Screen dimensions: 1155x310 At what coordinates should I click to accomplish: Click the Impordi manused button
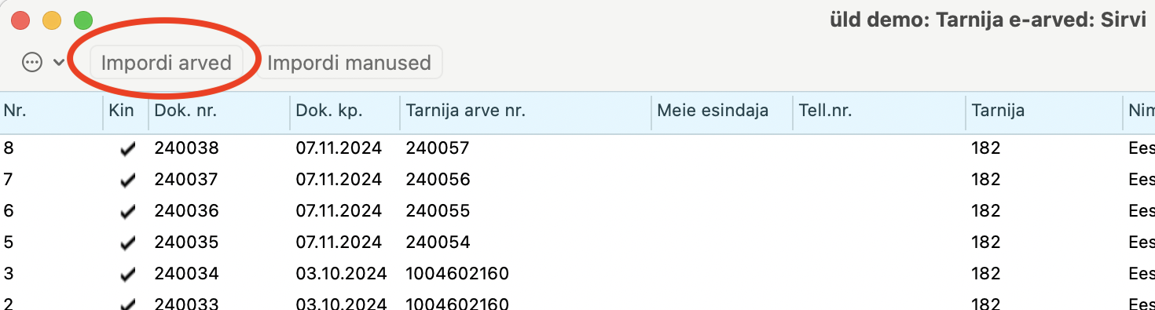click(x=350, y=63)
